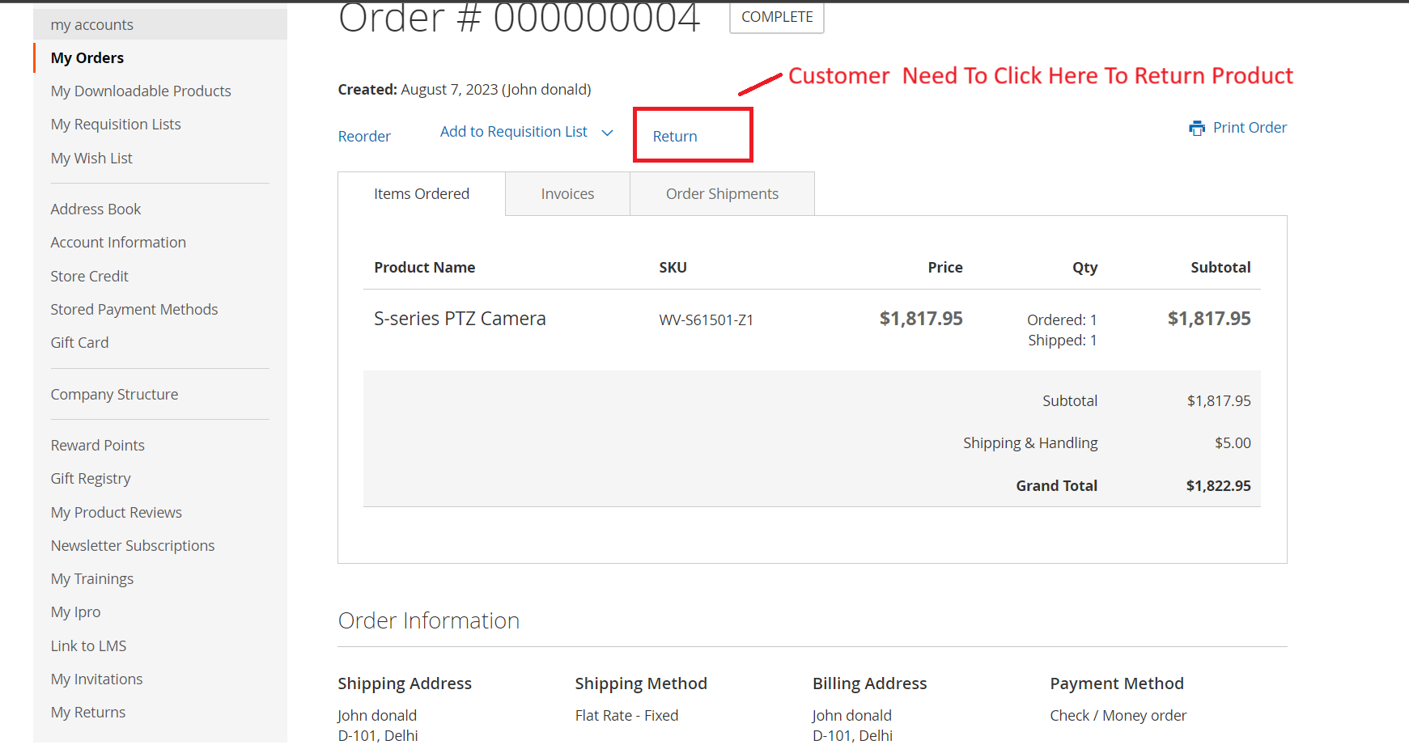Open My Trainings

coord(92,579)
